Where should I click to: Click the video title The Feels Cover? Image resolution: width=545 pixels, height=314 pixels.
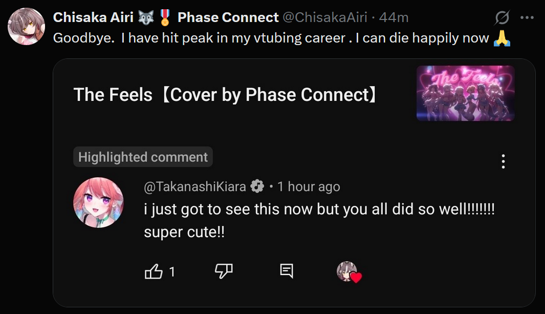[x=226, y=94]
